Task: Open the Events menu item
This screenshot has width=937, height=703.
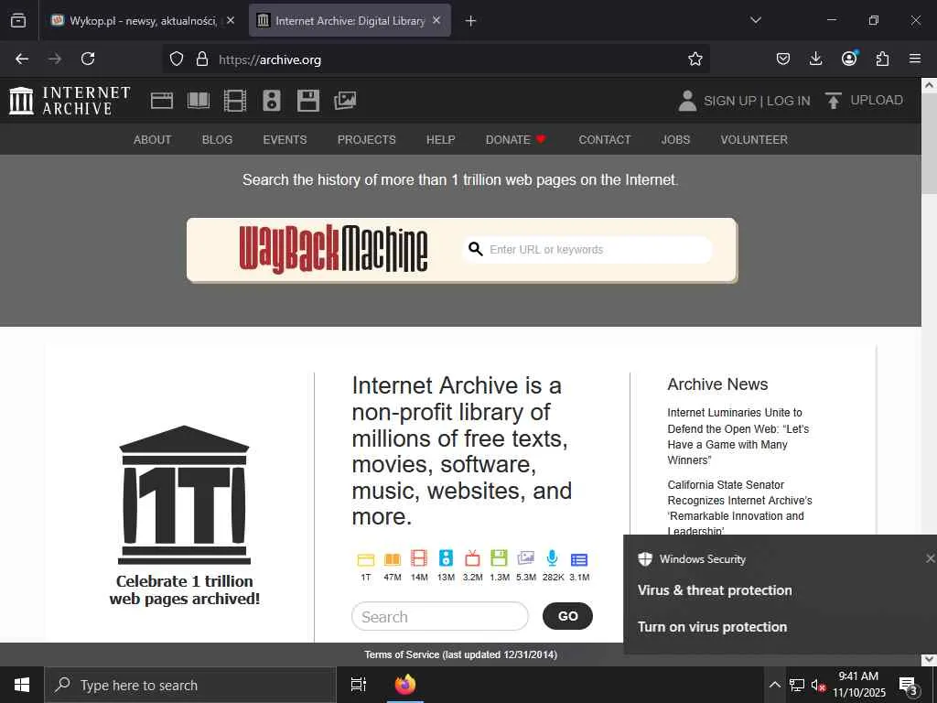Action: 285,139
